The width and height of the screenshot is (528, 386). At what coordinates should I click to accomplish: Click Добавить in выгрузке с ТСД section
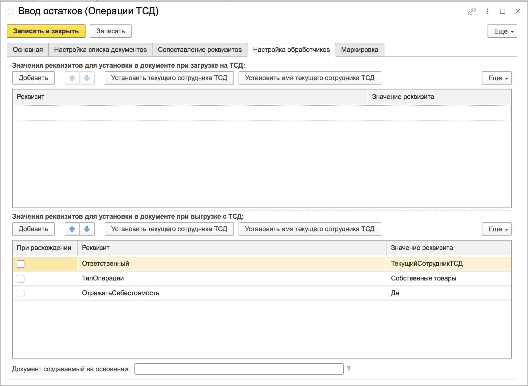(33, 229)
